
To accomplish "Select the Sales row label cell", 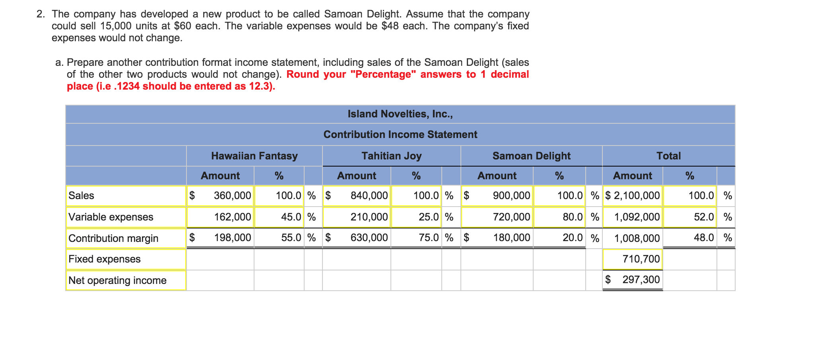I will 126,195.
